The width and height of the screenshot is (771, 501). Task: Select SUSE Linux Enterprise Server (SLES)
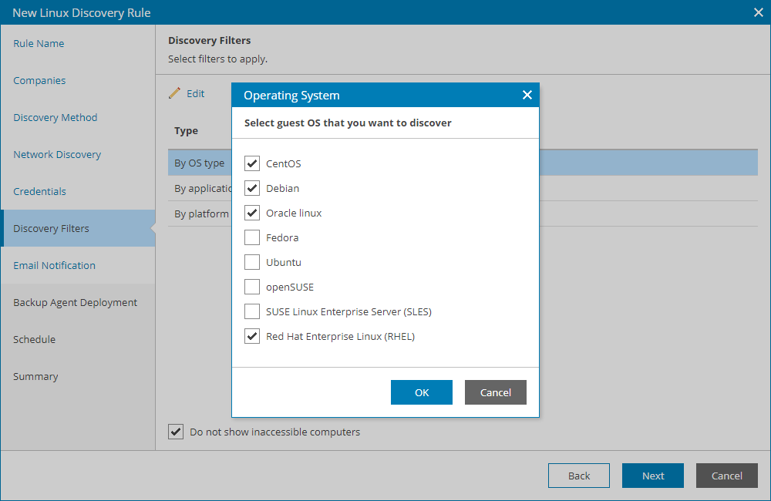(x=251, y=311)
